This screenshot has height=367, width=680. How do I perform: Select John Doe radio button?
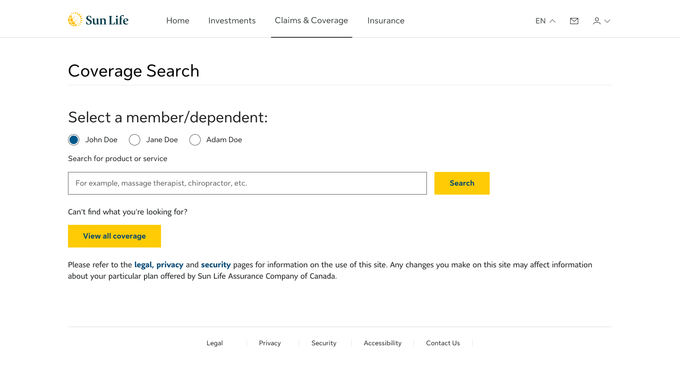[74, 140]
